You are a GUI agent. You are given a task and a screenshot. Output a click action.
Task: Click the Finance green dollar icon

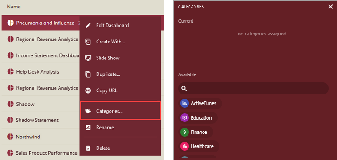coord(184,132)
